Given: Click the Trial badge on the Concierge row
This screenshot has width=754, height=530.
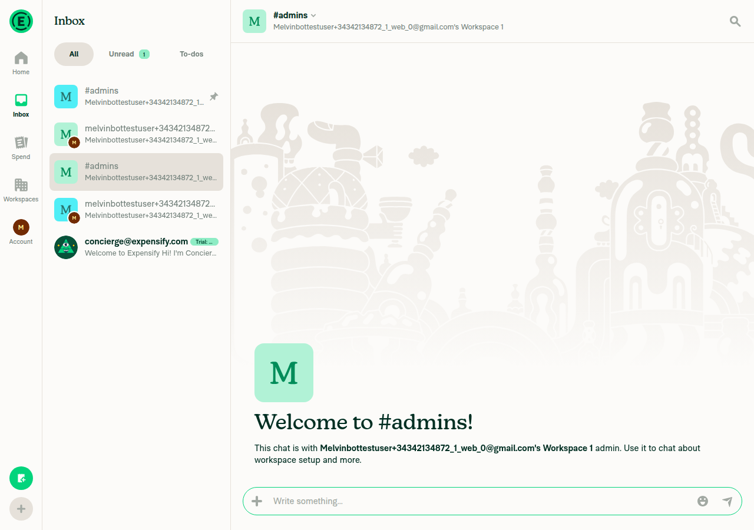Looking at the screenshot, I should point(204,242).
